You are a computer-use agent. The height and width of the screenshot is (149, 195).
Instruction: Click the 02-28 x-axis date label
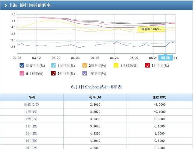coord(17,58)
